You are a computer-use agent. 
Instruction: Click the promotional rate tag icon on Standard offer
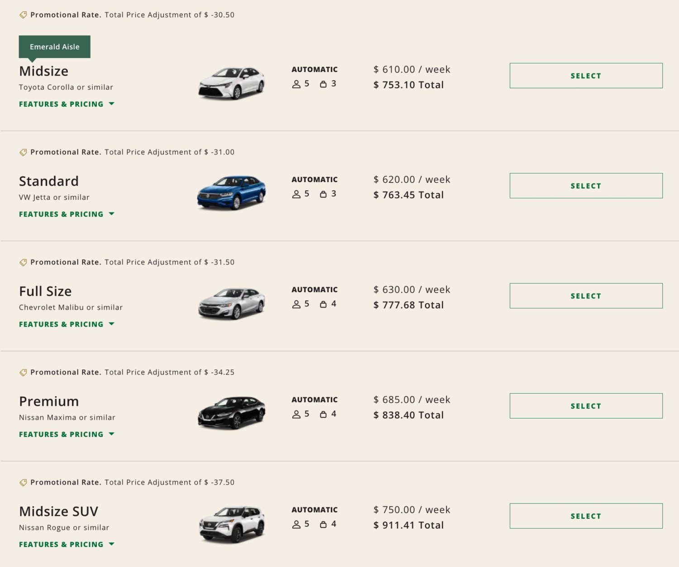24,152
